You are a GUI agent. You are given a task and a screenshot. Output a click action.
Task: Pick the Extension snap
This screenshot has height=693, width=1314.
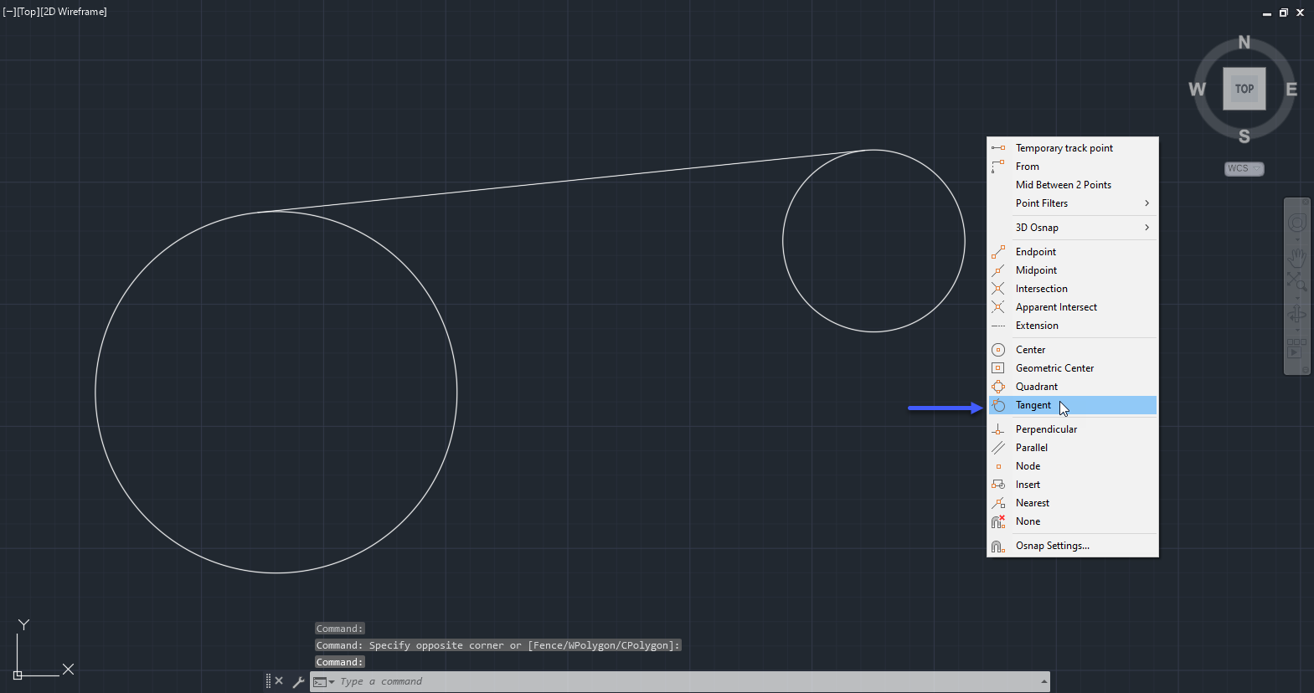click(1073, 326)
